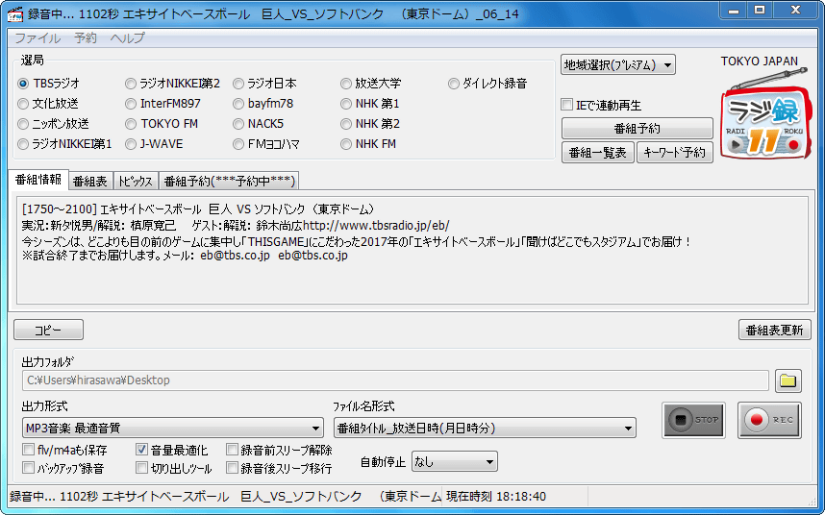825x515 pixels.
Task: Select TBSラジオ station
Action: pyautogui.click(x=49, y=84)
